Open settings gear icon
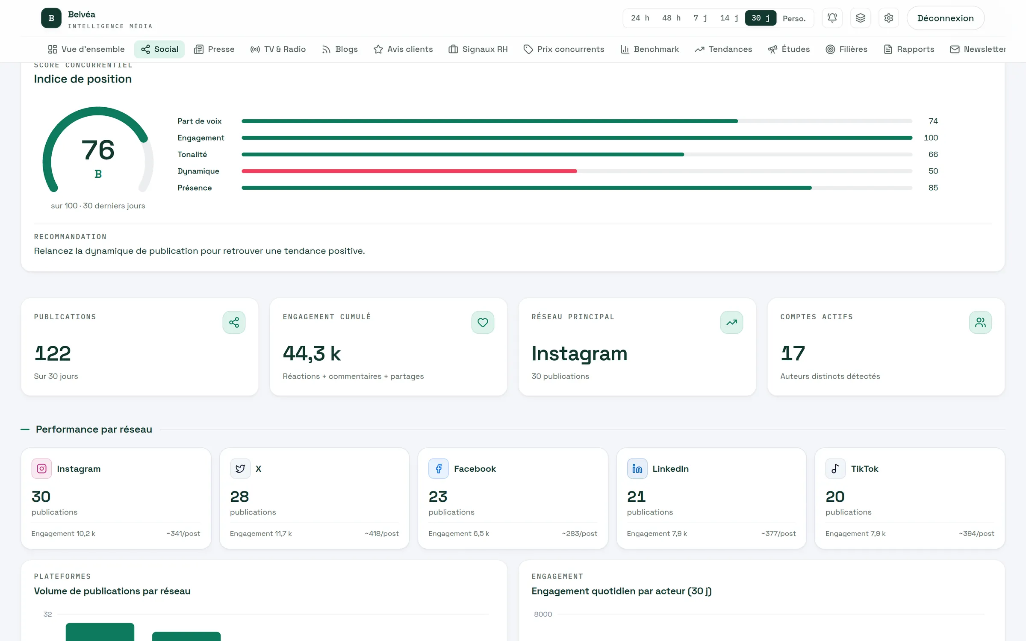1026x641 pixels. coord(888,18)
